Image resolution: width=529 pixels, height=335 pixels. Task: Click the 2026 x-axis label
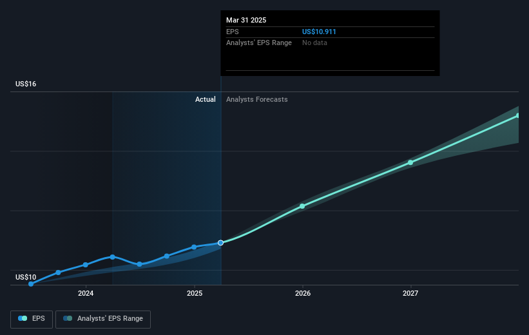click(303, 294)
